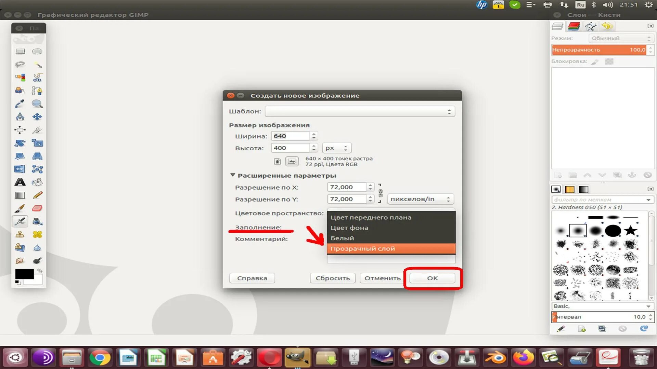
Task: Select the Rectangle Select tool
Action: coord(20,51)
